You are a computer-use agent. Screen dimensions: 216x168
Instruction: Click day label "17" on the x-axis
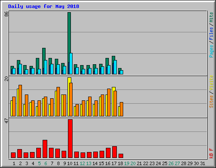[114, 163]
